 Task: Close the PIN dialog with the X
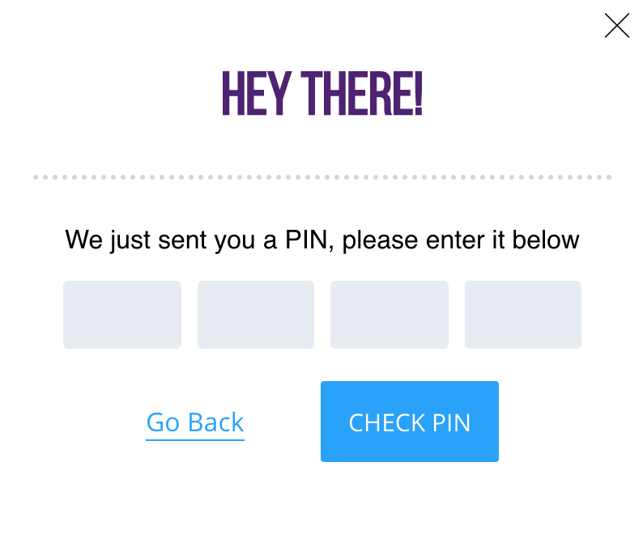point(617,25)
